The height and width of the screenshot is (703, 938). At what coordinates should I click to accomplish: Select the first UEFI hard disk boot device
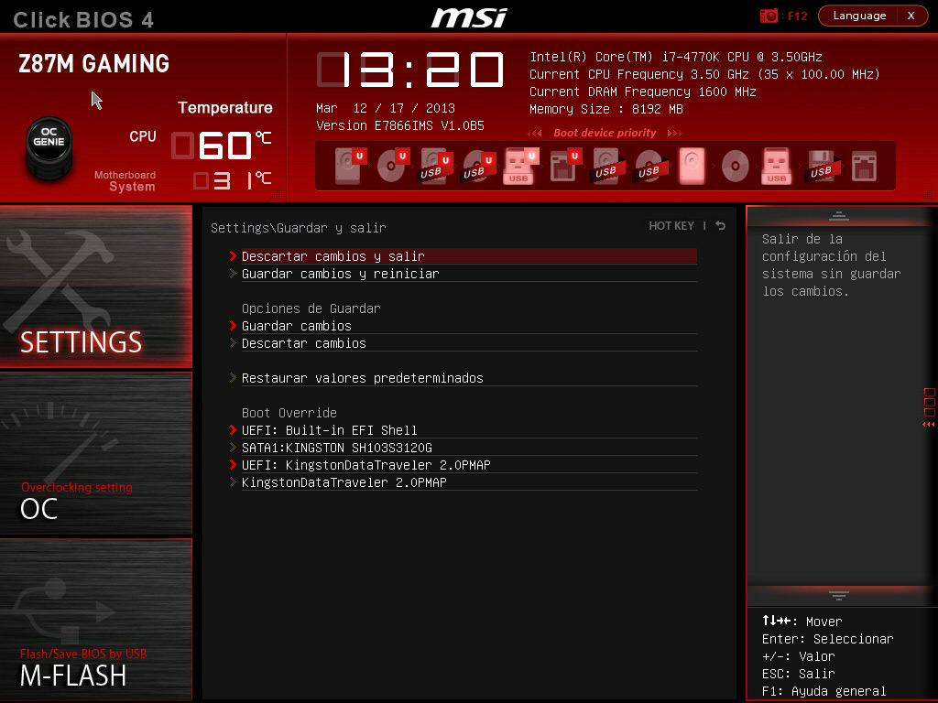(x=349, y=166)
